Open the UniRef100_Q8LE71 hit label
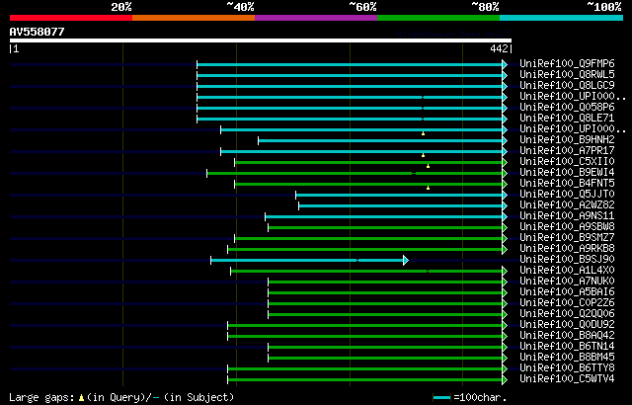This screenshot has height=405, width=632. [567, 119]
